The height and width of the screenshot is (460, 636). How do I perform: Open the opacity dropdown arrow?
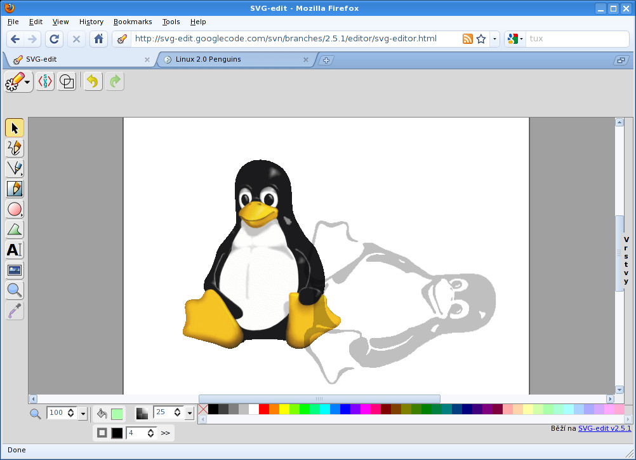[x=189, y=414]
